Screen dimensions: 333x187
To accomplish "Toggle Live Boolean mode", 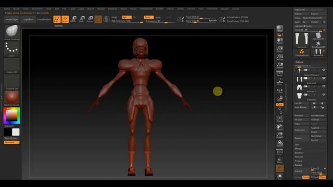I will 44,19.
